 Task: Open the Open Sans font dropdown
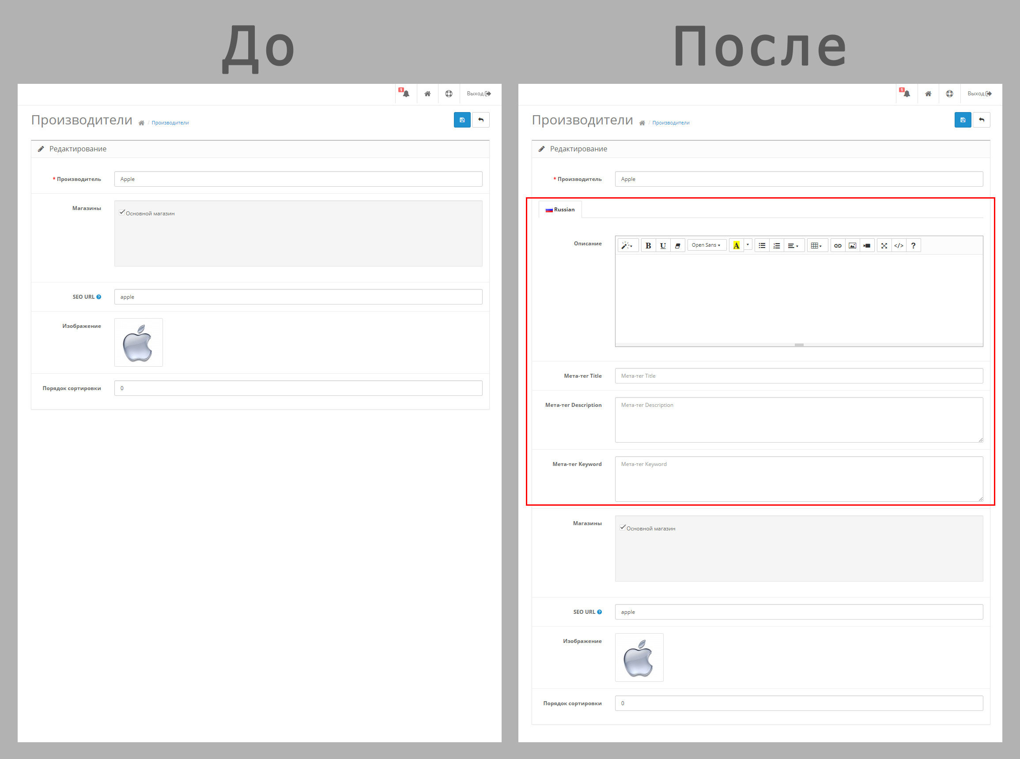click(x=706, y=245)
